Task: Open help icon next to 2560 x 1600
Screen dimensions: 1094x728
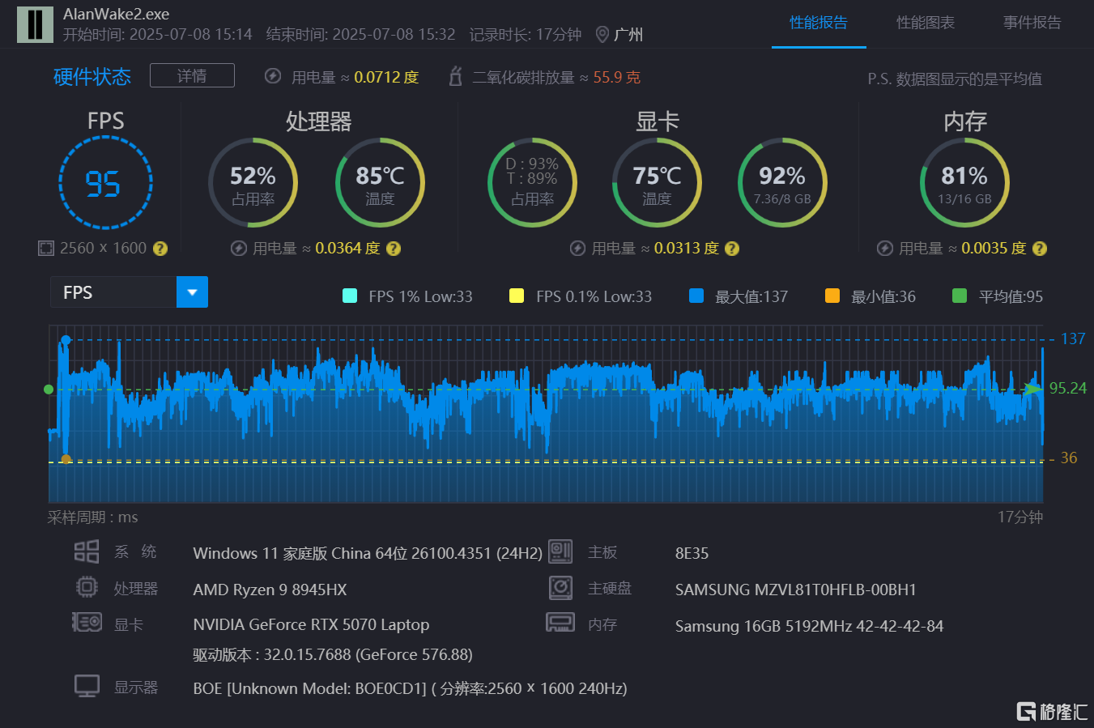Action: coord(160,249)
